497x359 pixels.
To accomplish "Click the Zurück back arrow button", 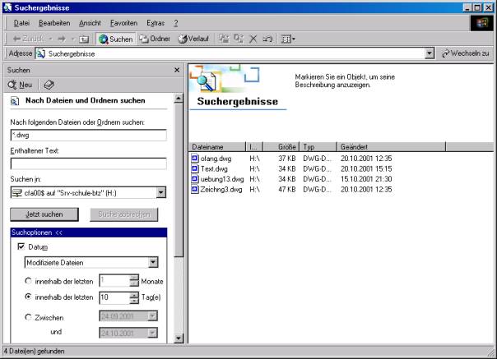I will 28,39.
